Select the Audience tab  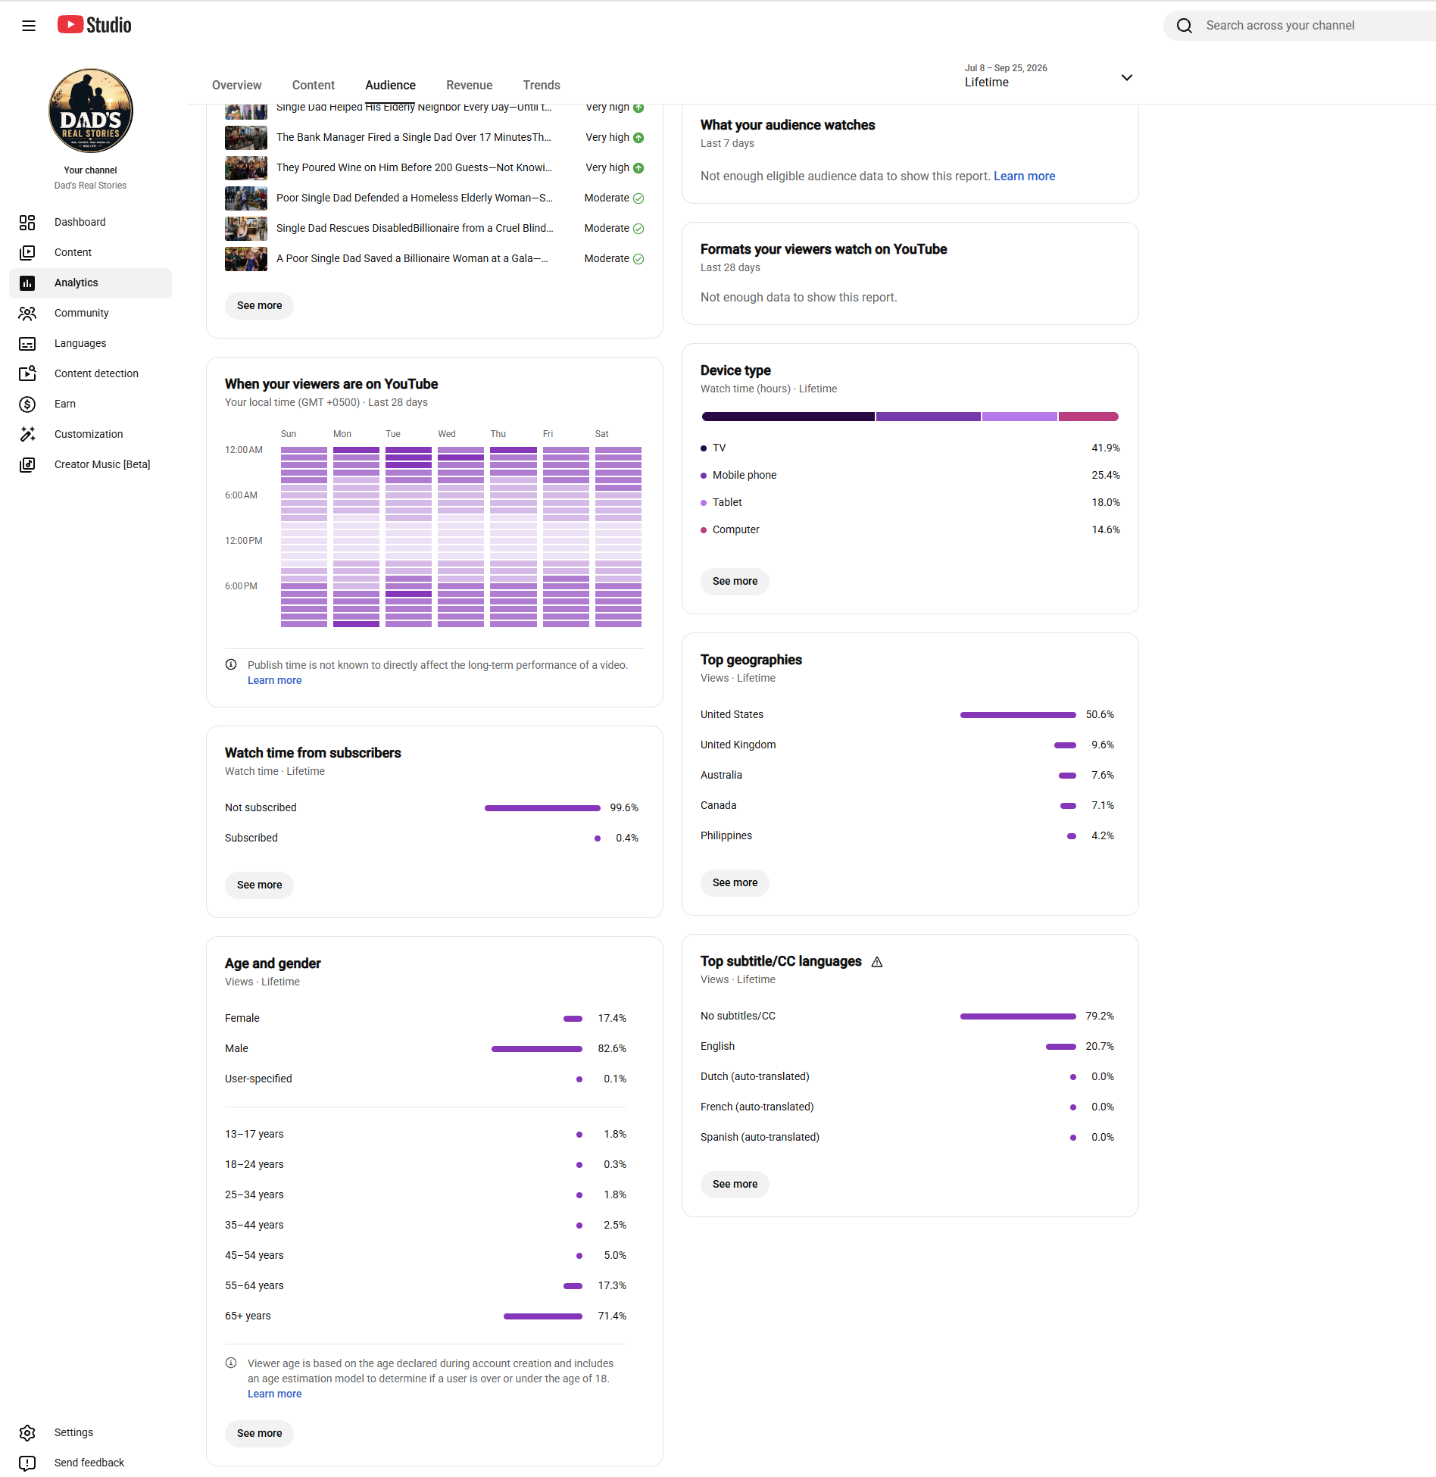pyautogui.click(x=390, y=85)
